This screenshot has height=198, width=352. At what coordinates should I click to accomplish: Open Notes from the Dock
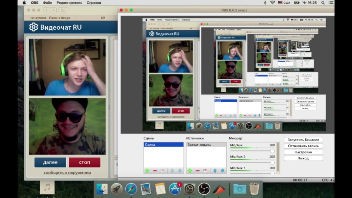(x=160, y=189)
